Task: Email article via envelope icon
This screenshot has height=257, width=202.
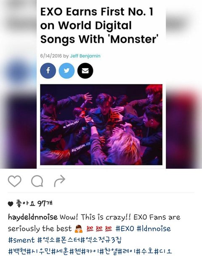Action: point(85,71)
